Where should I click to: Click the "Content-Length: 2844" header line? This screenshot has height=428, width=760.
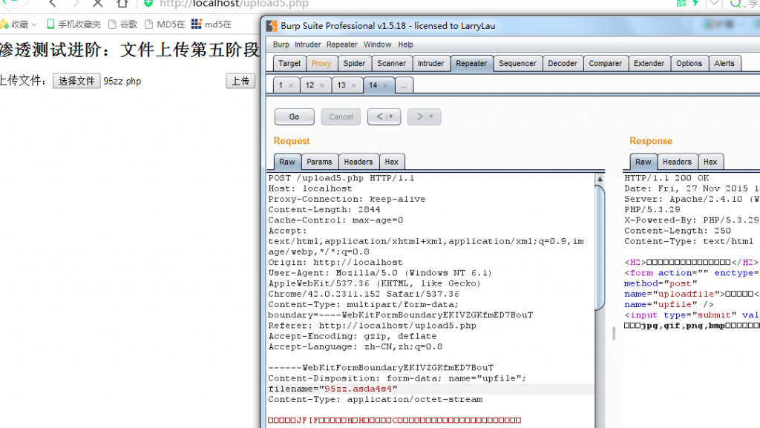pyautogui.click(x=324, y=210)
